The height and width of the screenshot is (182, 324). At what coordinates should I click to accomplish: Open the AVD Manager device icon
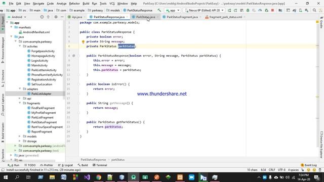click(300, 10)
